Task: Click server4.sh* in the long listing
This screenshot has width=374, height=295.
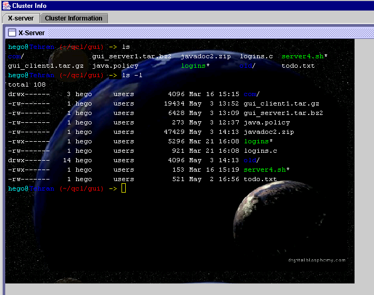Action: coord(267,170)
